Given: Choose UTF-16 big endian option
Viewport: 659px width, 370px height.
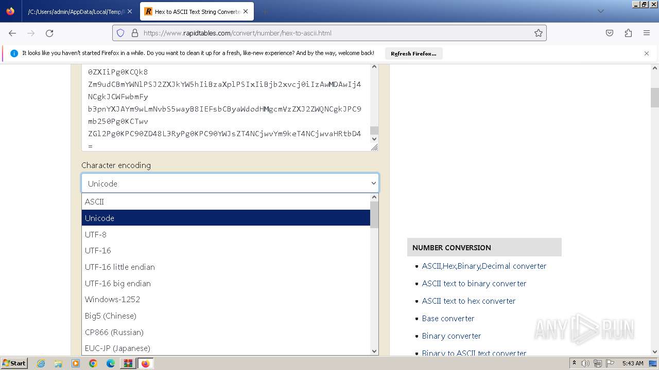Looking at the screenshot, I should point(226,283).
